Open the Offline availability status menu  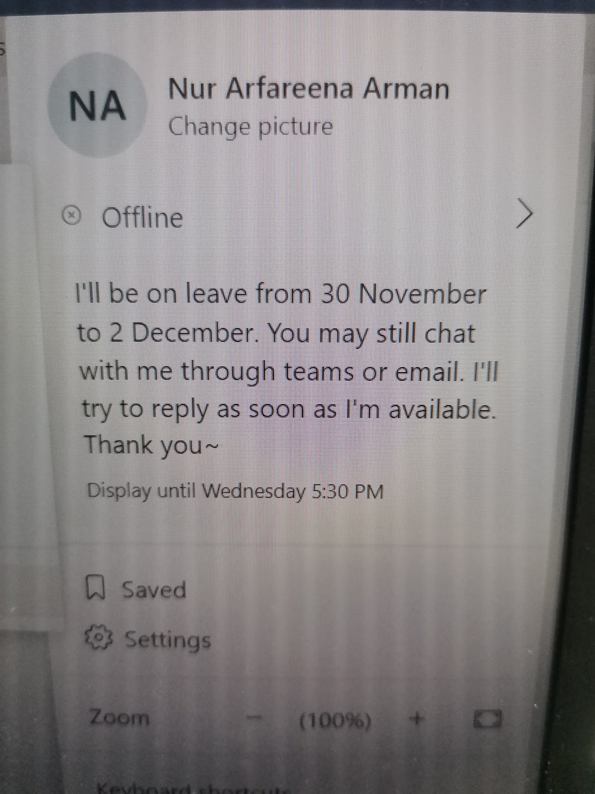point(297,217)
